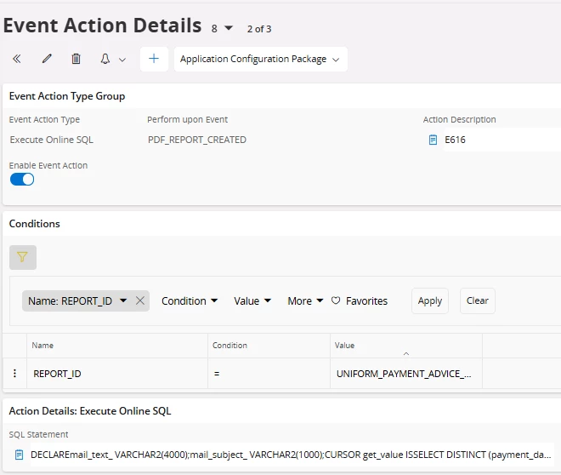
Task: Open record selector dropdown showing 8
Action: 222,29
